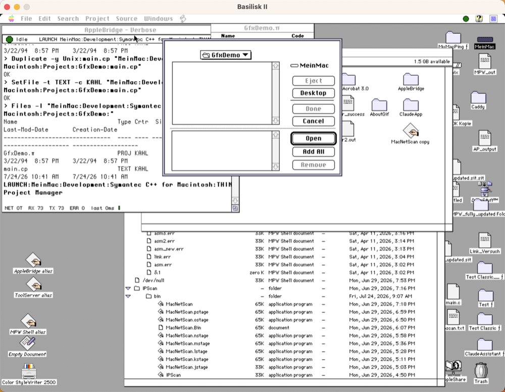Click the GfxDemo.π project window title
505x392 pixels.
[x=262, y=28]
